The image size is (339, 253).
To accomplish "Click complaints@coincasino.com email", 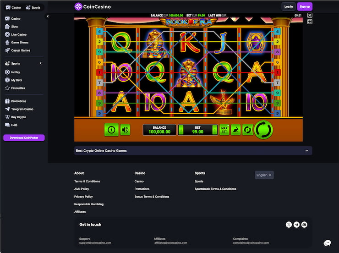I will [251, 242].
